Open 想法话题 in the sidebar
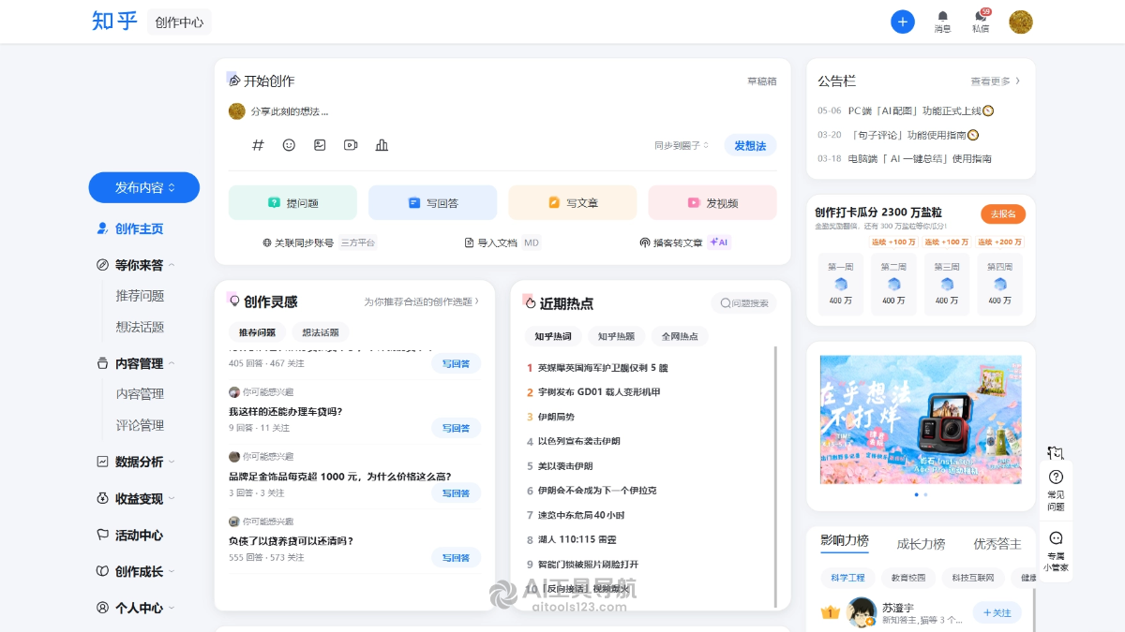 pos(140,327)
